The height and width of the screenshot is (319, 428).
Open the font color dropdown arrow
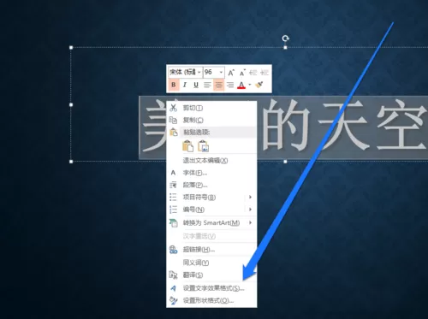250,85
